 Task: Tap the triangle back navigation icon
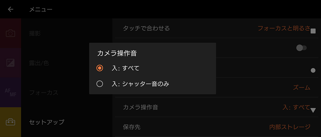313,110
